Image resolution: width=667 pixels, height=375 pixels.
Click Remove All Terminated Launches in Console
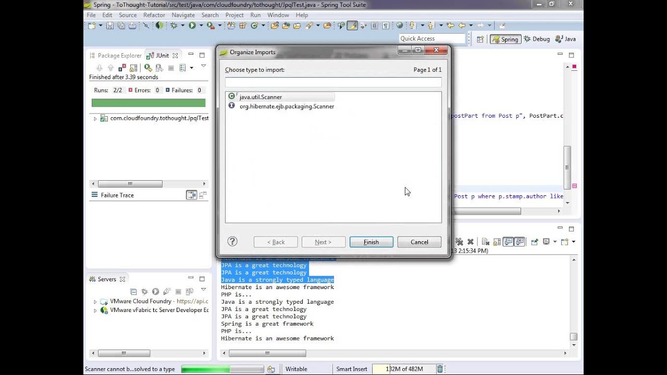[x=459, y=242]
